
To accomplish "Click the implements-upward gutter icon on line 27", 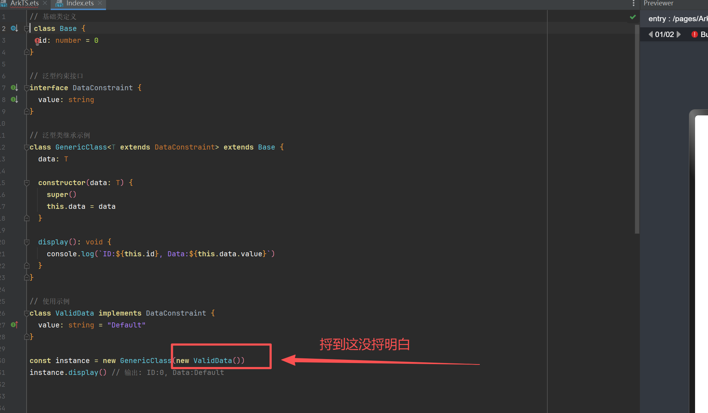I will tap(14, 325).
